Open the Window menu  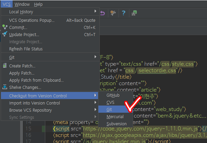click(22, 4)
